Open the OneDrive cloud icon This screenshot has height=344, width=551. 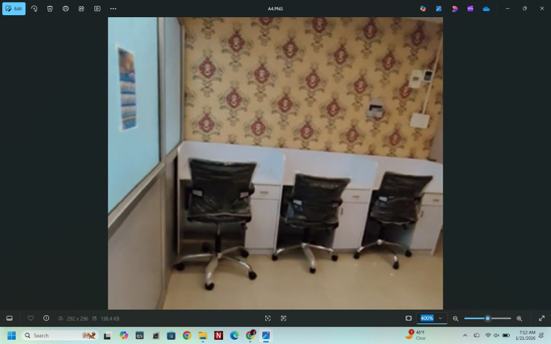[x=486, y=8]
